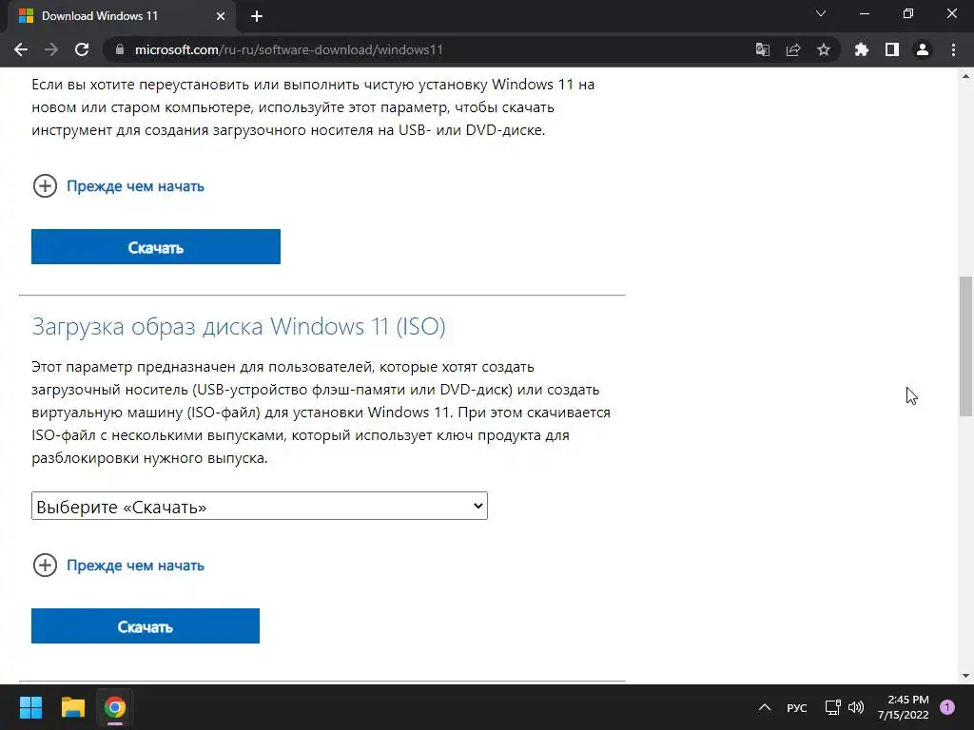Switch the РУС input language

click(x=797, y=707)
